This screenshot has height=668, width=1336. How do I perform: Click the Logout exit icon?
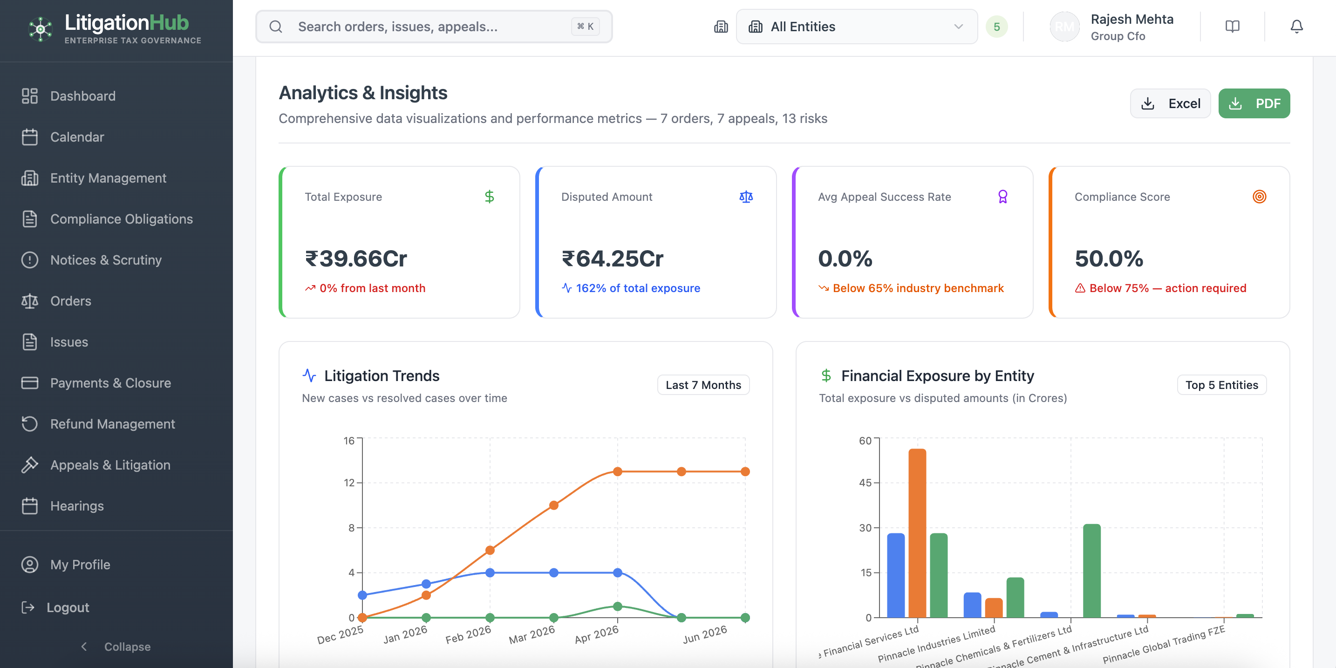pos(28,607)
